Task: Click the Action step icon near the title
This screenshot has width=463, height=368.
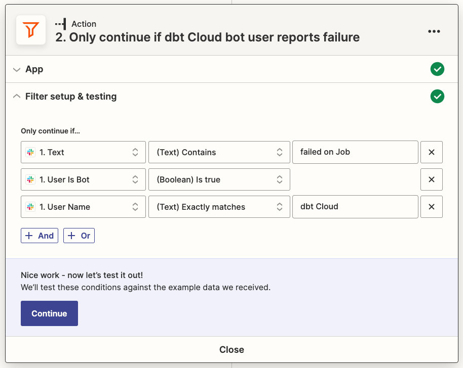Action: coord(60,23)
